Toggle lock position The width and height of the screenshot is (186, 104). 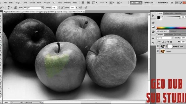(168, 42)
